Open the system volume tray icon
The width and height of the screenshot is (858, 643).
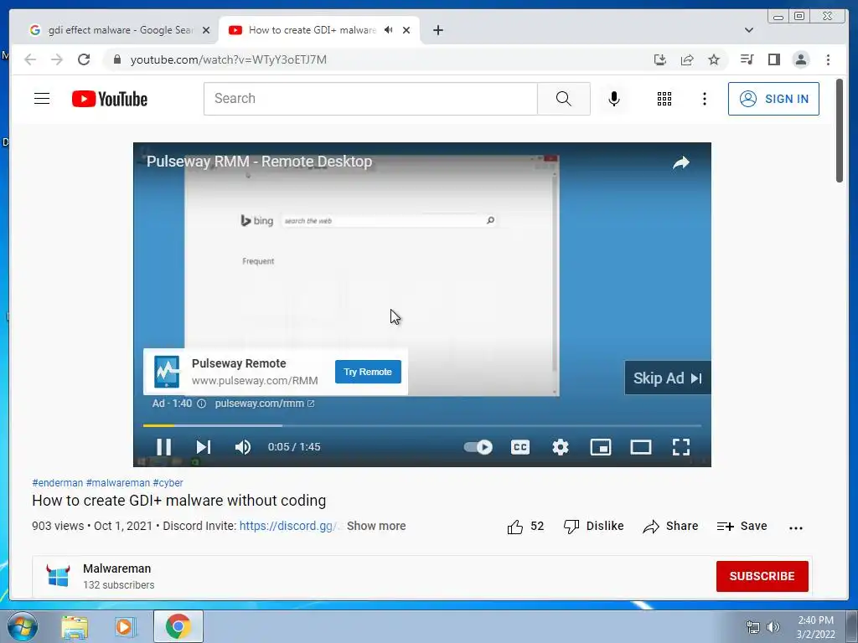(x=773, y=627)
